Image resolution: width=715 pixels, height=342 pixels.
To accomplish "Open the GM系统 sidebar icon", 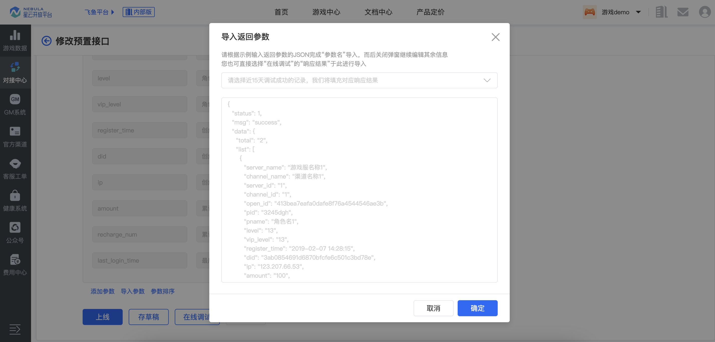I will [x=15, y=99].
